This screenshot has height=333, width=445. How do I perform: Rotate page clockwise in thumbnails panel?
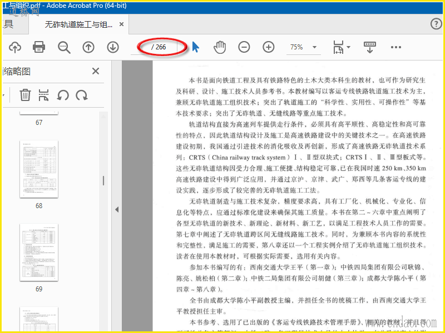[x=82, y=95]
